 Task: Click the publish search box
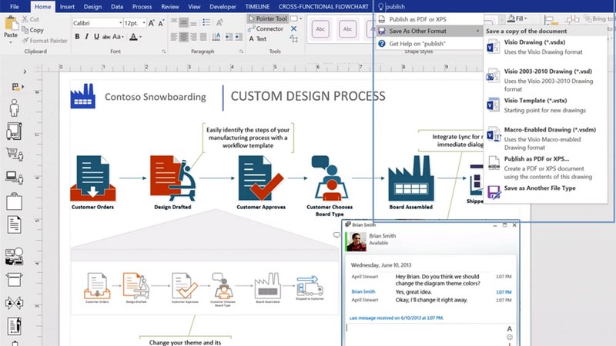[431, 6]
